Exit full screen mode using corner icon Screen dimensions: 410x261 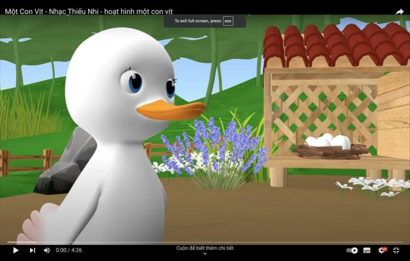(396, 250)
